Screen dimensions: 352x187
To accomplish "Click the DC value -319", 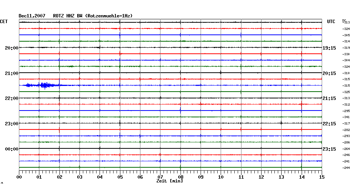I will click(x=346, y=48).
